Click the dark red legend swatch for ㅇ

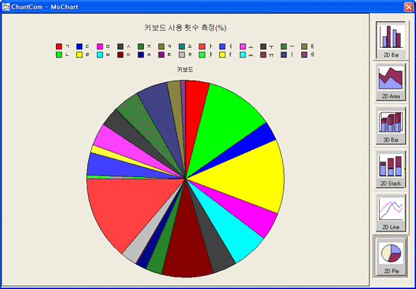pyautogui.click(x=121, y=55)
